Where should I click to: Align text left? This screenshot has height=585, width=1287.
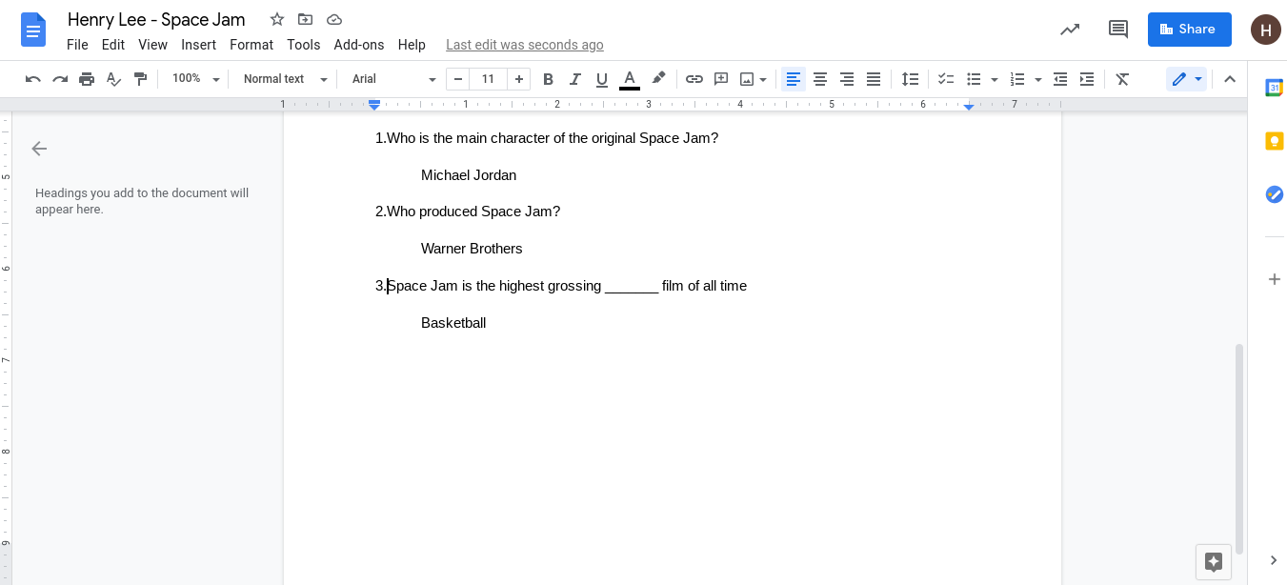point(794,79)
